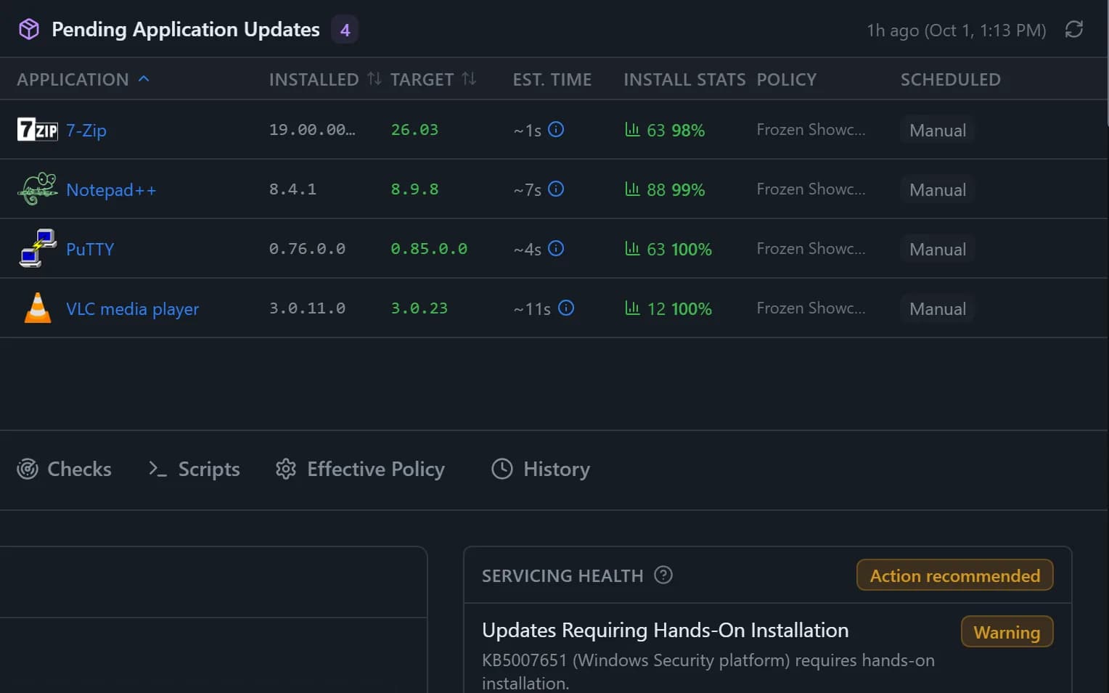Click the PuTTY computers logo

pos(38,248)
